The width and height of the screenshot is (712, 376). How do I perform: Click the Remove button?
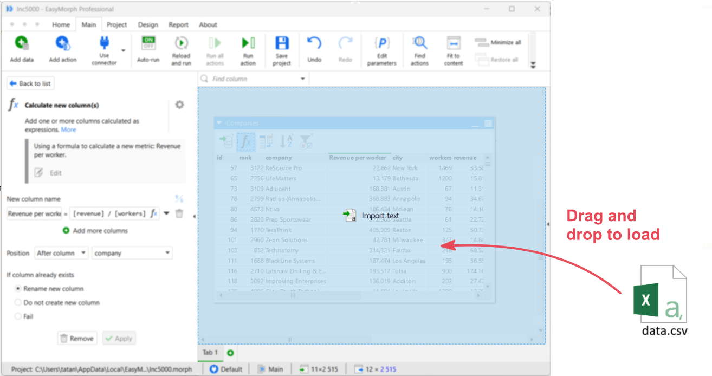(x=77, y=338)
